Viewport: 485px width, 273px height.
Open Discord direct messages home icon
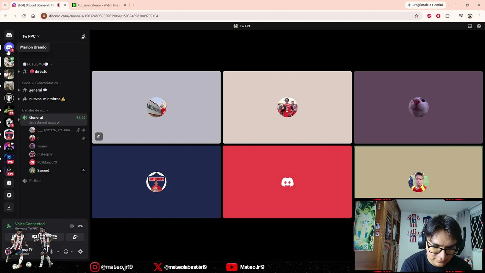pyautogui.click(x=9, y=35)
